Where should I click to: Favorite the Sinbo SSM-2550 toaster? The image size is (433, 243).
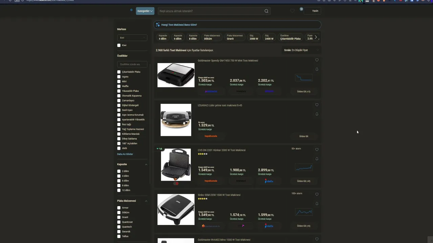click(x=317, y=194)
